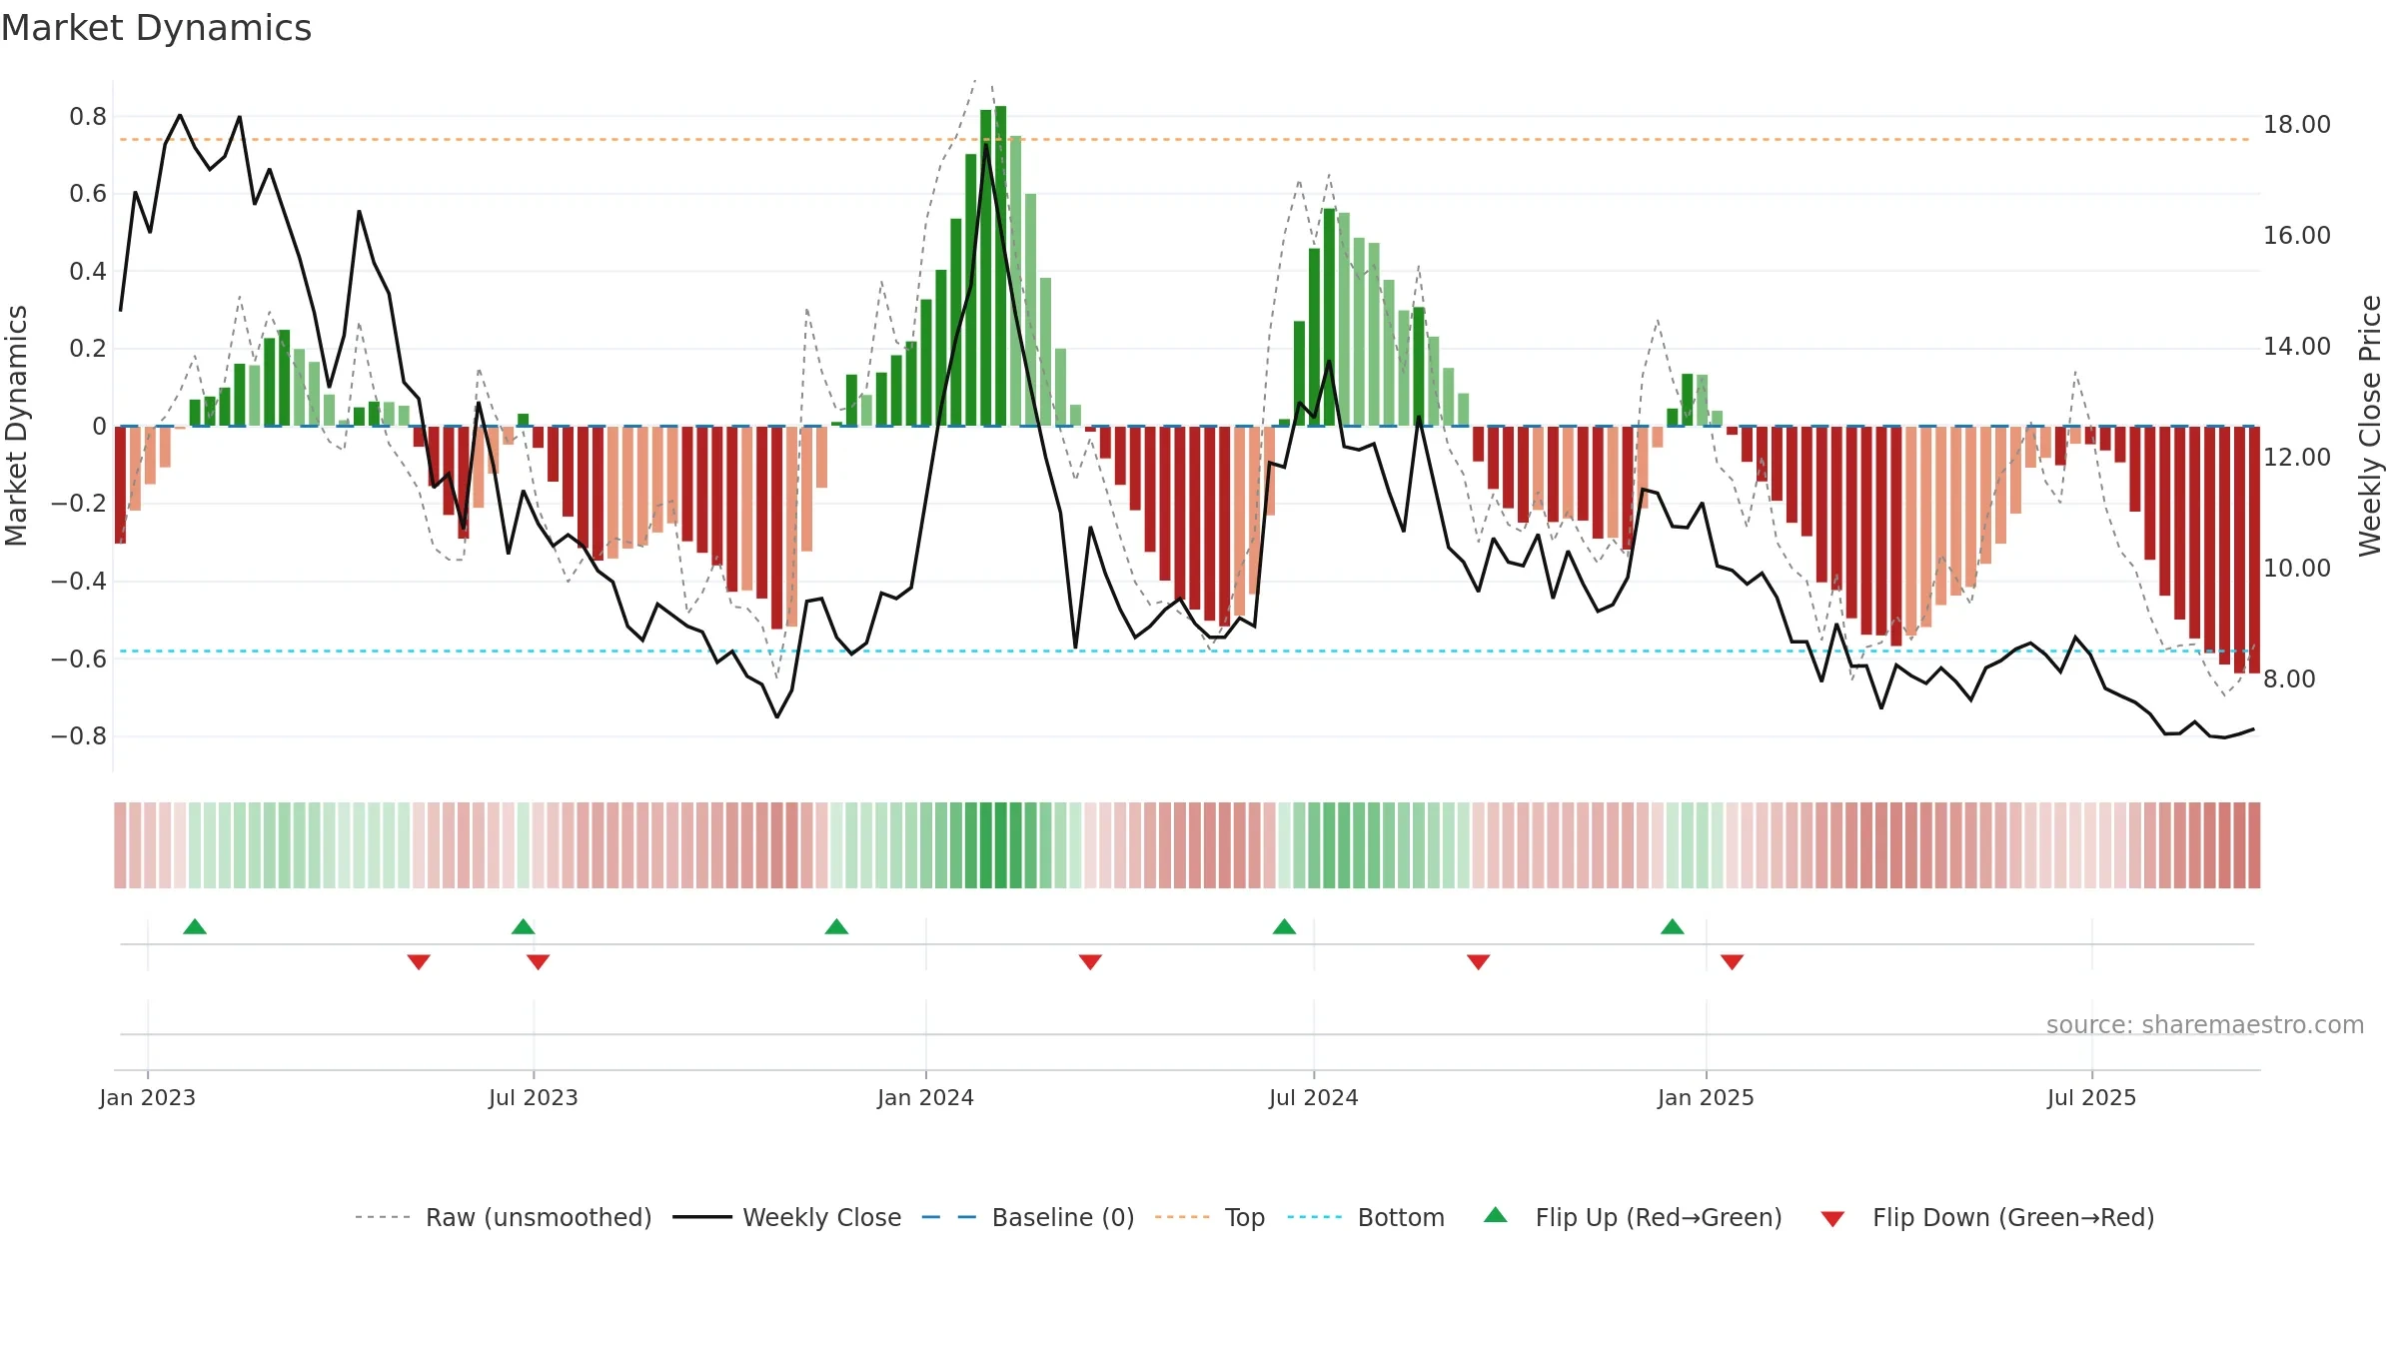This screenshot has height=1349, width=2398.
Task: Click the first red flip-down marker in mid 2023
Action: pyautogui.click(x=419, y=961)
